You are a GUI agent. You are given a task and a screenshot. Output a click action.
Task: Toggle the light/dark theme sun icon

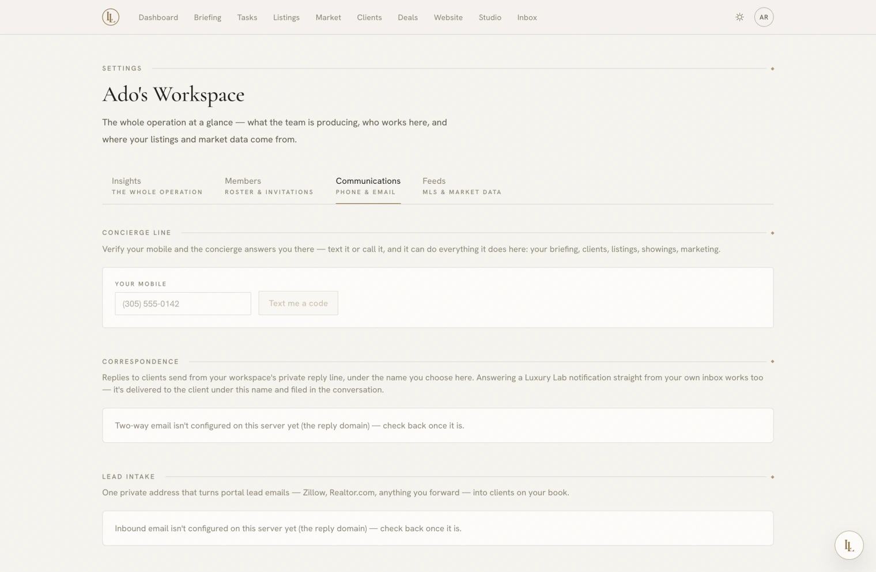[x=739, y=17]
